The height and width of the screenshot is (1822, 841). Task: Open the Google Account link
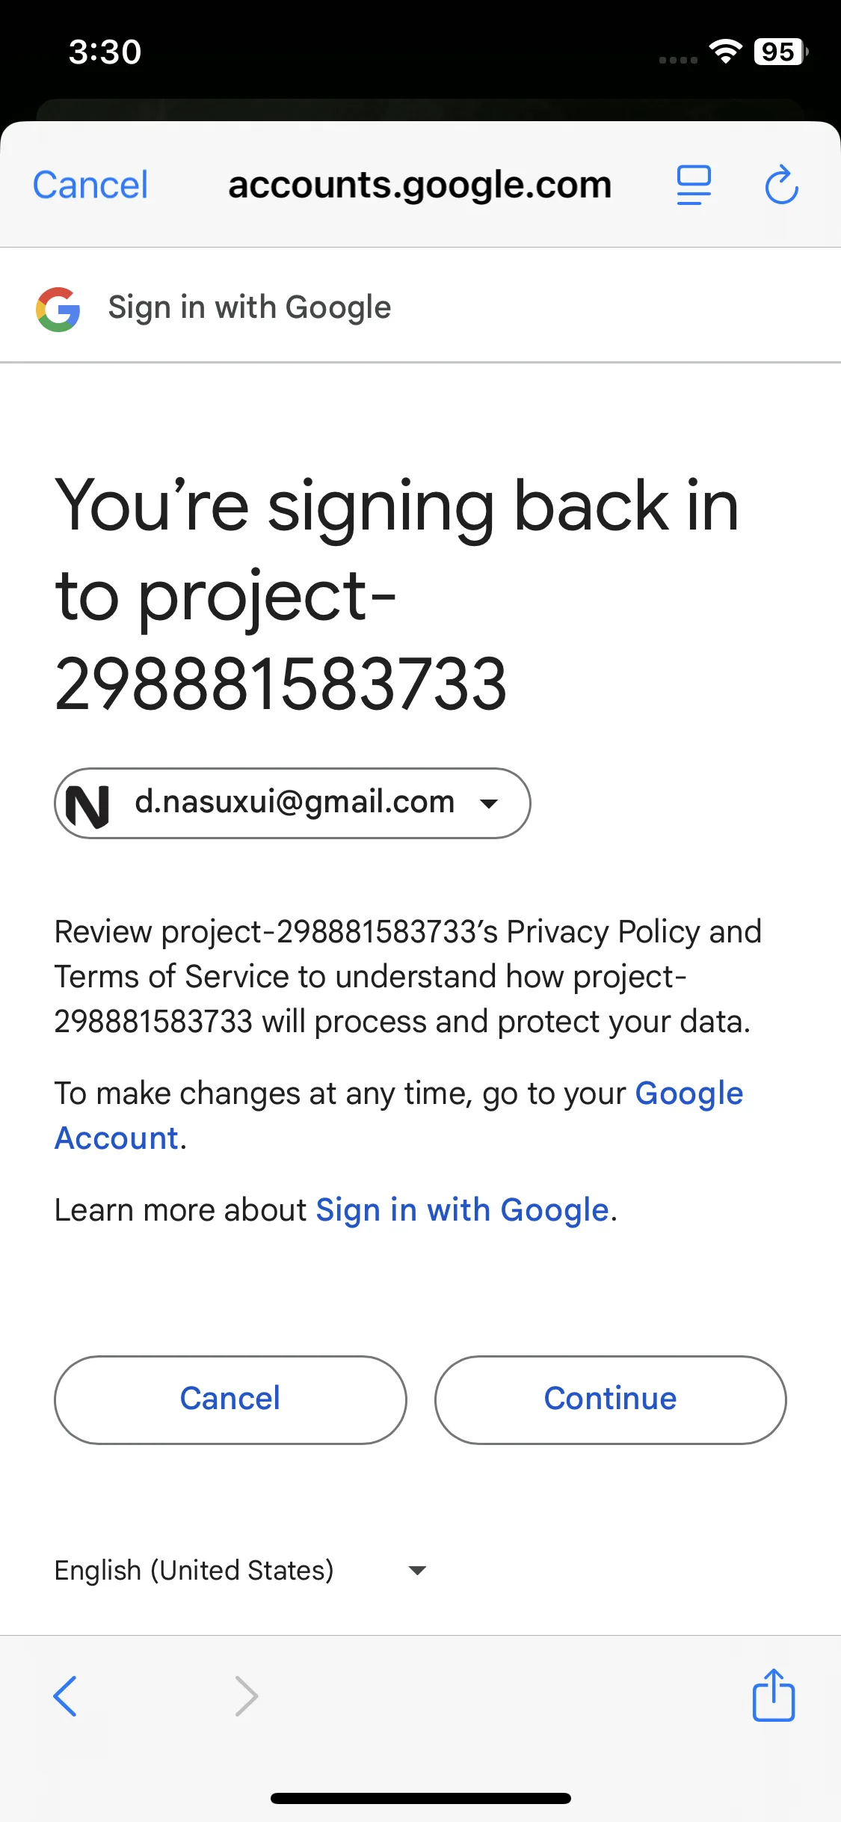tap(398, 1115)
